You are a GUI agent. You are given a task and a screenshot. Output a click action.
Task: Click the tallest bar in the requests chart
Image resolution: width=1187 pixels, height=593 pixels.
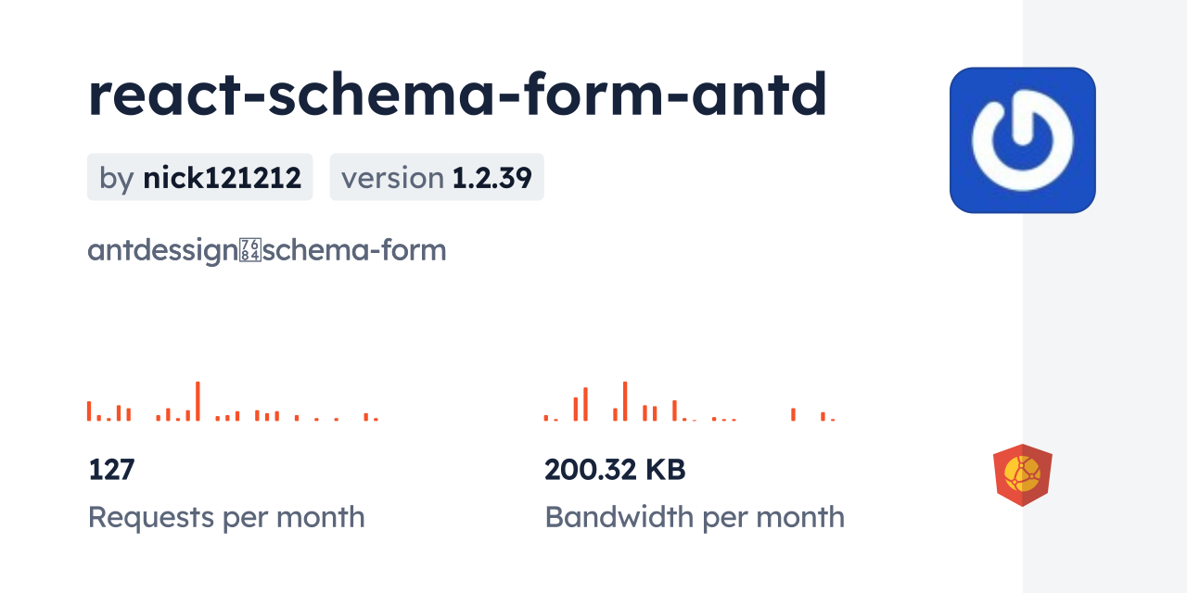[x=198, y=401]
